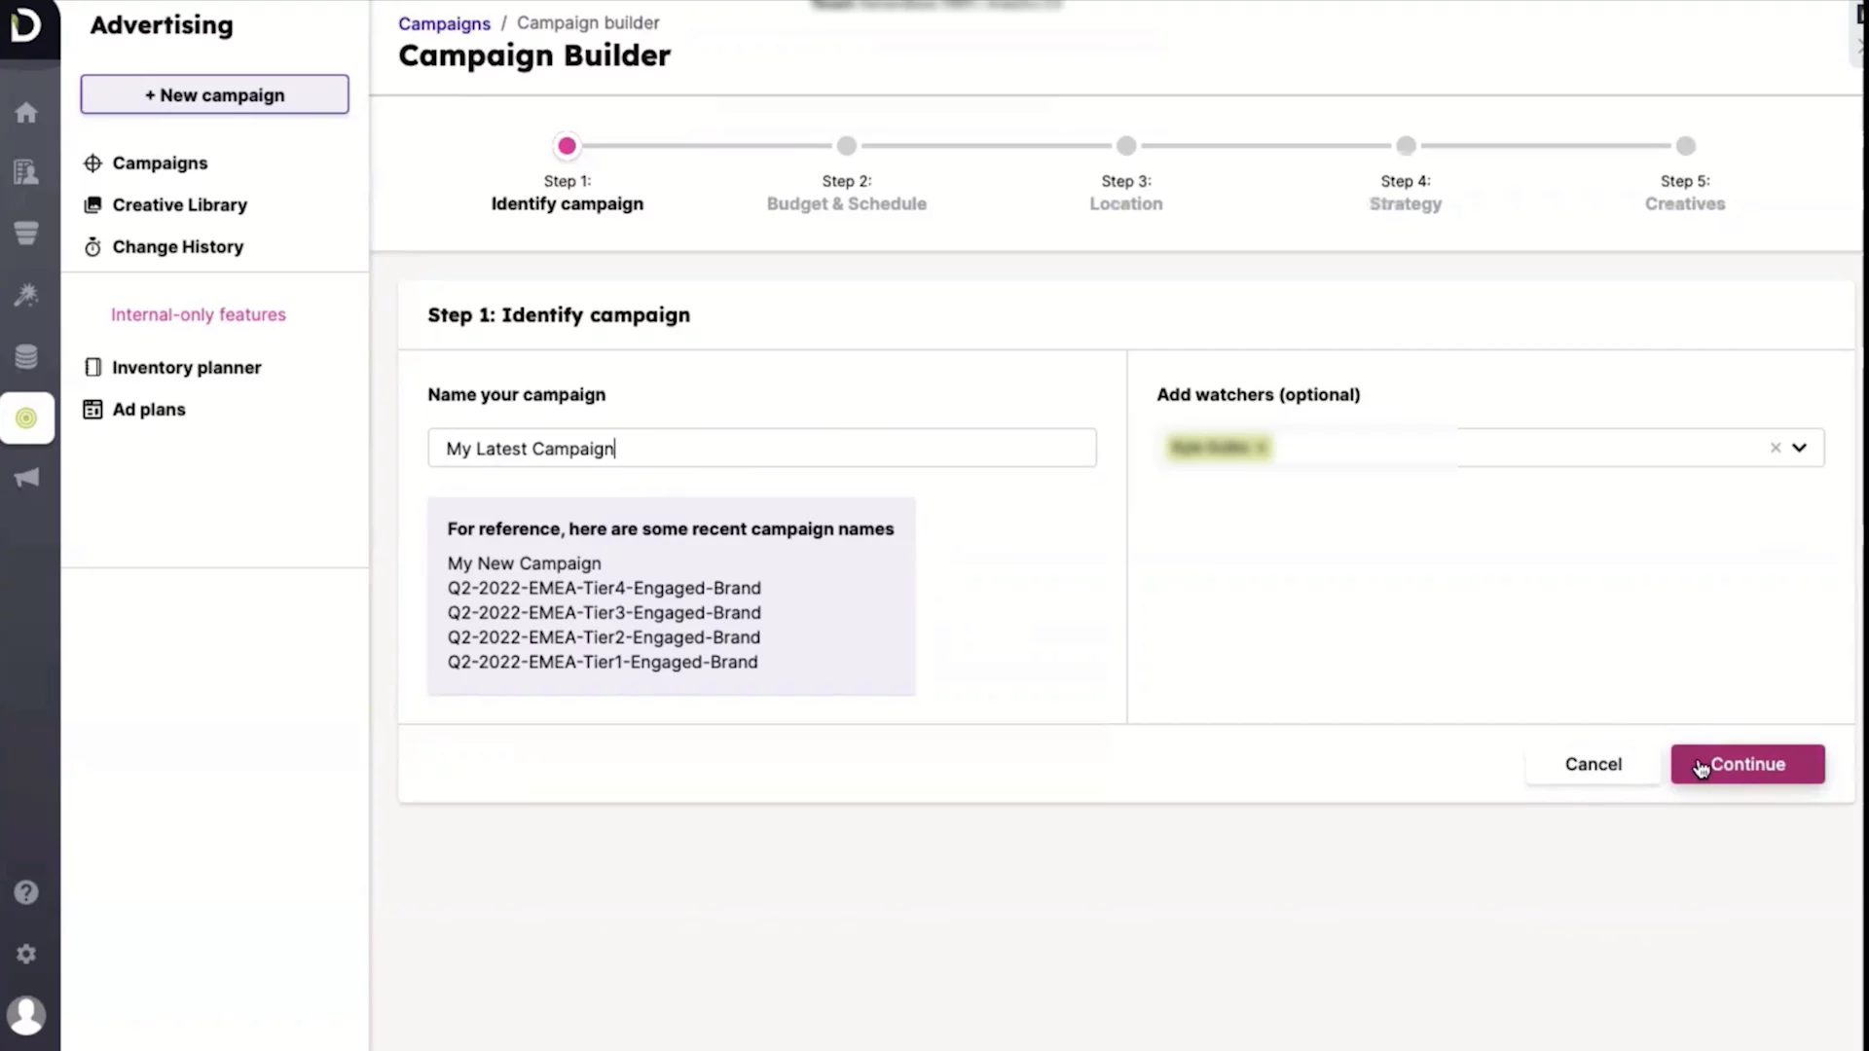Open the home icon in left rail
The image size is (1869, 1051).
point(26,113)
